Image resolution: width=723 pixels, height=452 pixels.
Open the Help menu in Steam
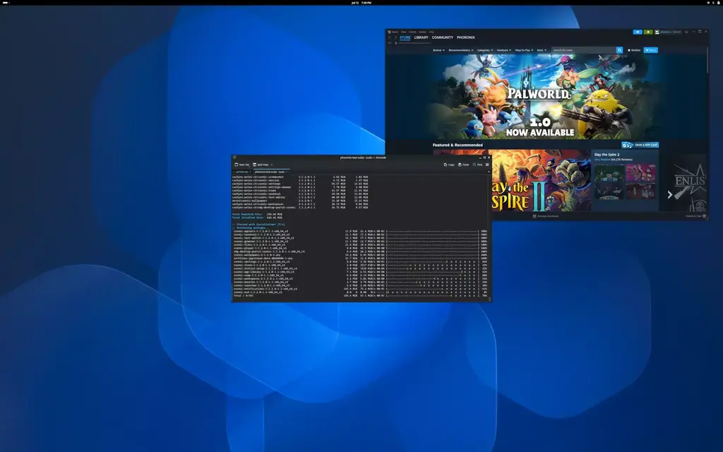tap(431, 32)
